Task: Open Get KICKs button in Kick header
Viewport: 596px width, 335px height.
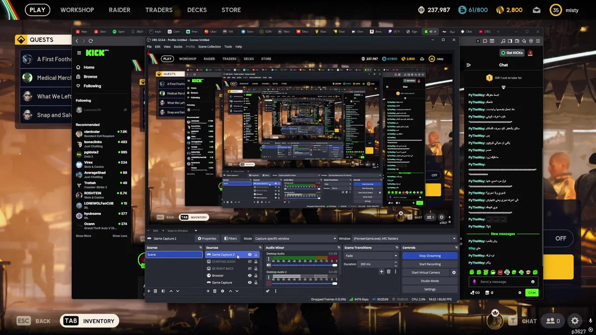Action: 512,53
